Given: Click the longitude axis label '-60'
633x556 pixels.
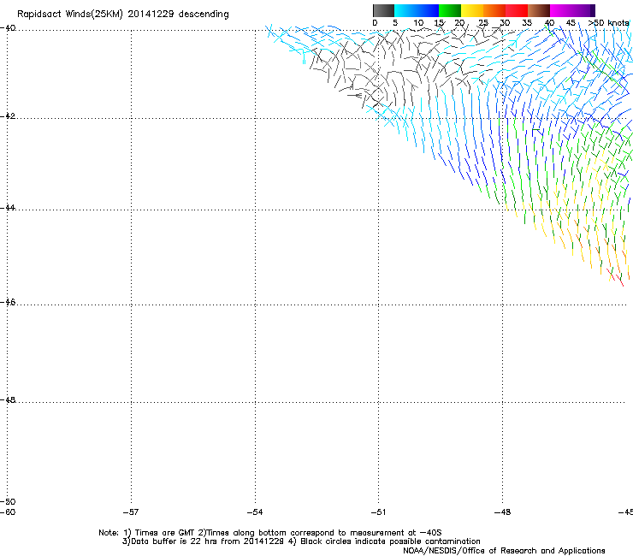Looking at the screenshot, I should click(x=8, y=512).
